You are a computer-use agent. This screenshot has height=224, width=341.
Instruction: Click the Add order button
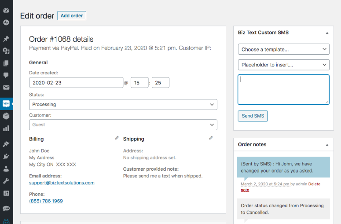(72, 16)
